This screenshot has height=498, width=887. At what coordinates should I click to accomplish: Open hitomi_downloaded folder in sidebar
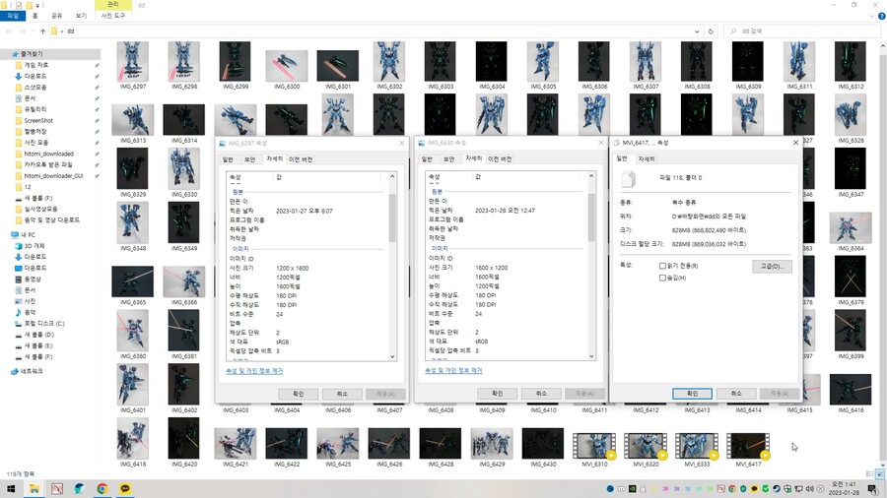pyautogui.click(x=48, y=154)
